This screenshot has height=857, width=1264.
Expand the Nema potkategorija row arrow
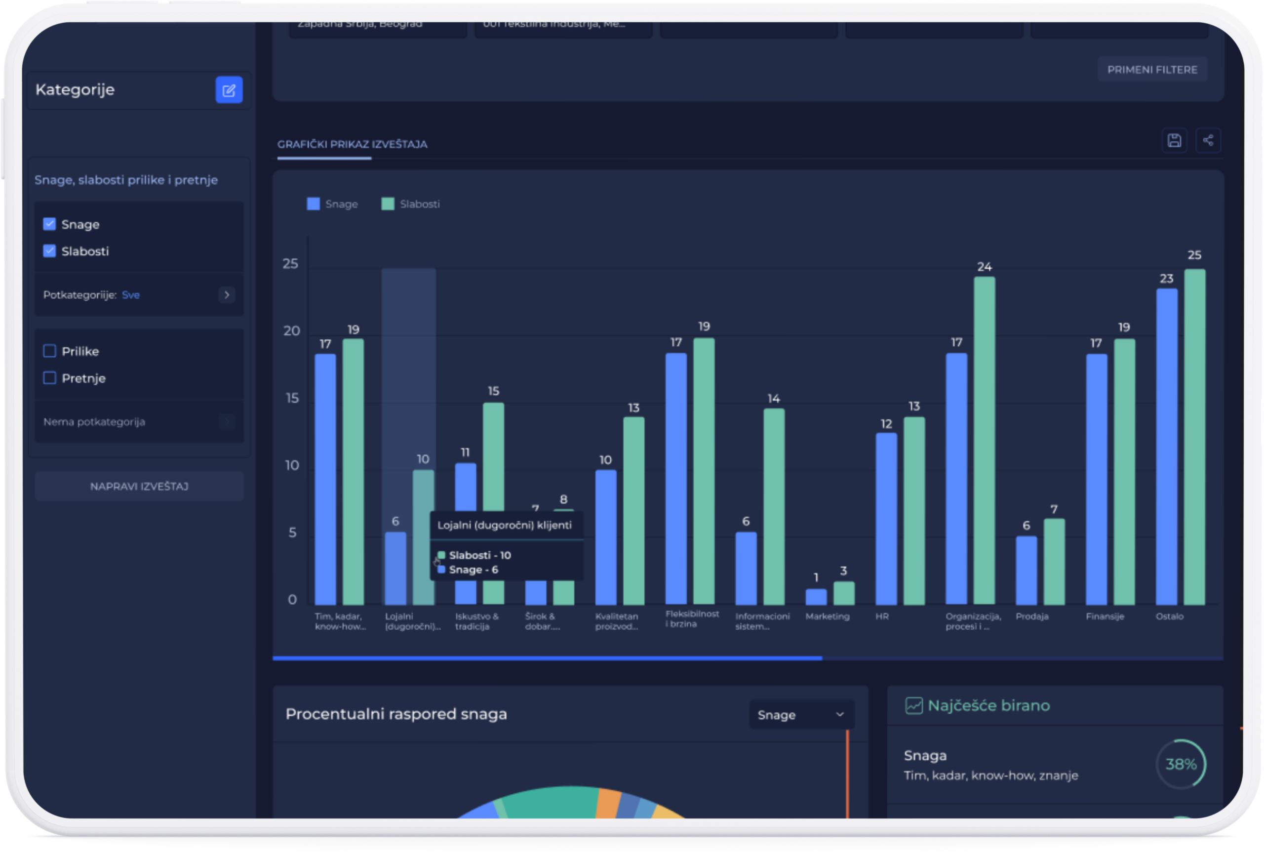coord(227,422)
